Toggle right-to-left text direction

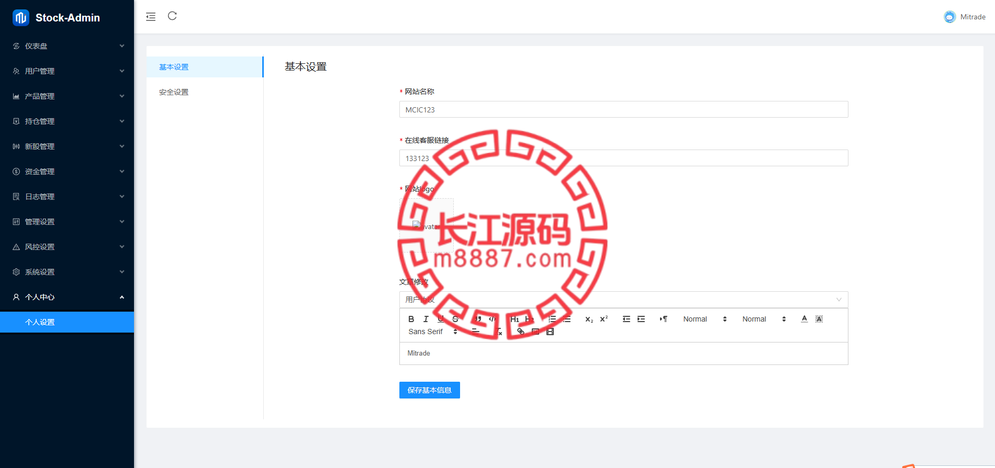[x=664, y=319]
